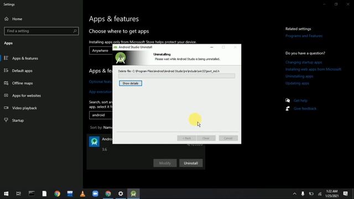Open the second Chrome taskbar icon
This screenshot has height=199, width=354.
(108, 193)
